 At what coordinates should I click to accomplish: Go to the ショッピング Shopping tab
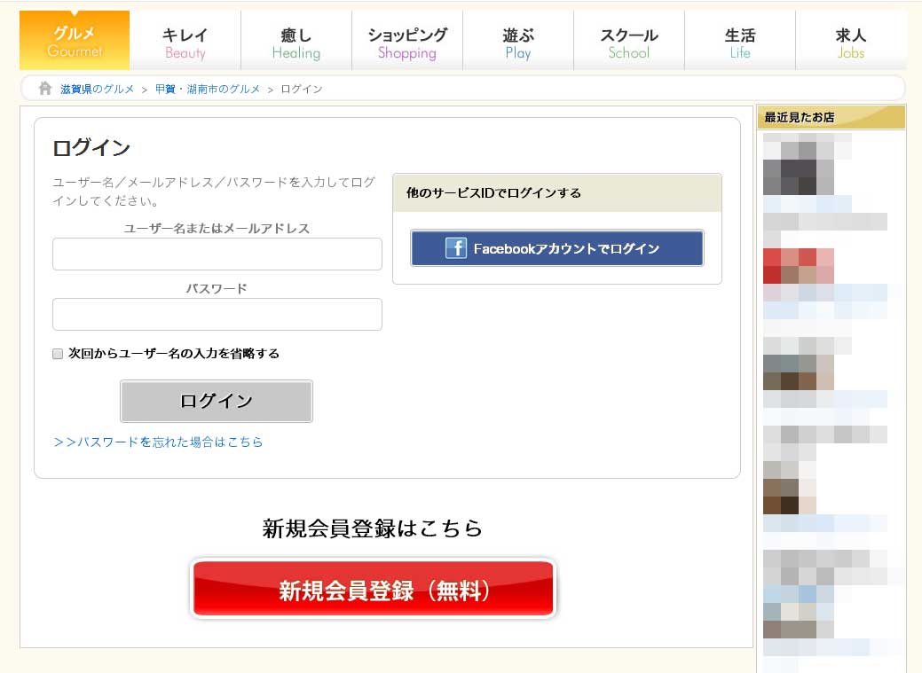tap(407, 43)
